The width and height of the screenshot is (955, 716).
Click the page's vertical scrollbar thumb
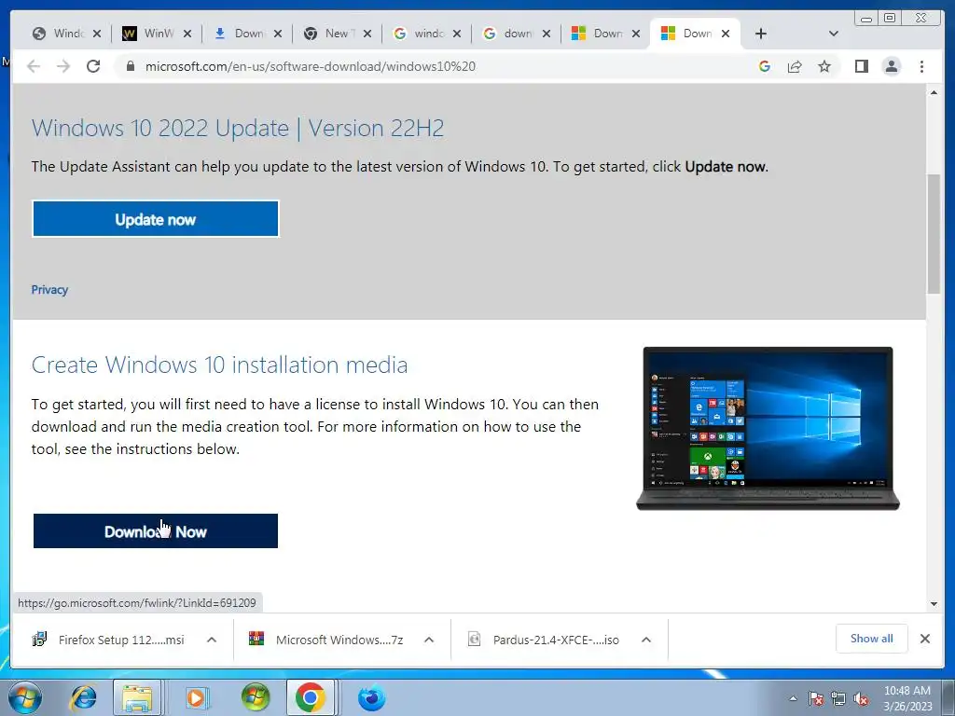coord(934,234)
